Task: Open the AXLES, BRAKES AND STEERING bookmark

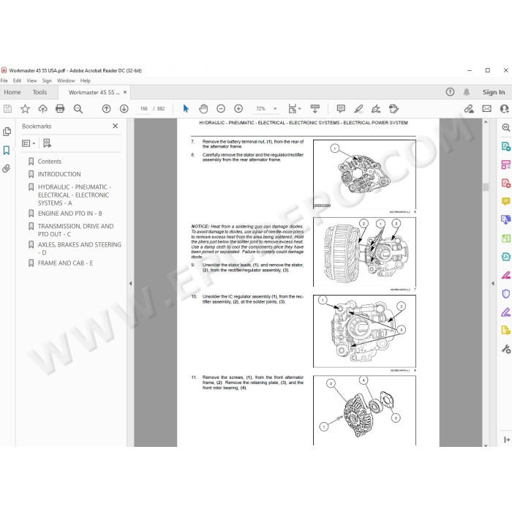Action: tap(79, 249)
